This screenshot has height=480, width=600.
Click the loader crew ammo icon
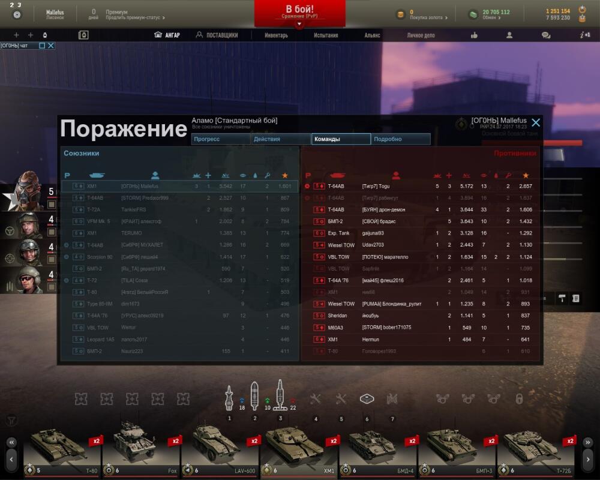tap(10, 286)
